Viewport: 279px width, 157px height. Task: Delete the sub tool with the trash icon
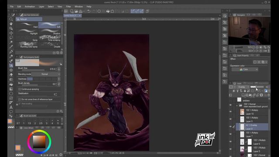[61, 53]
